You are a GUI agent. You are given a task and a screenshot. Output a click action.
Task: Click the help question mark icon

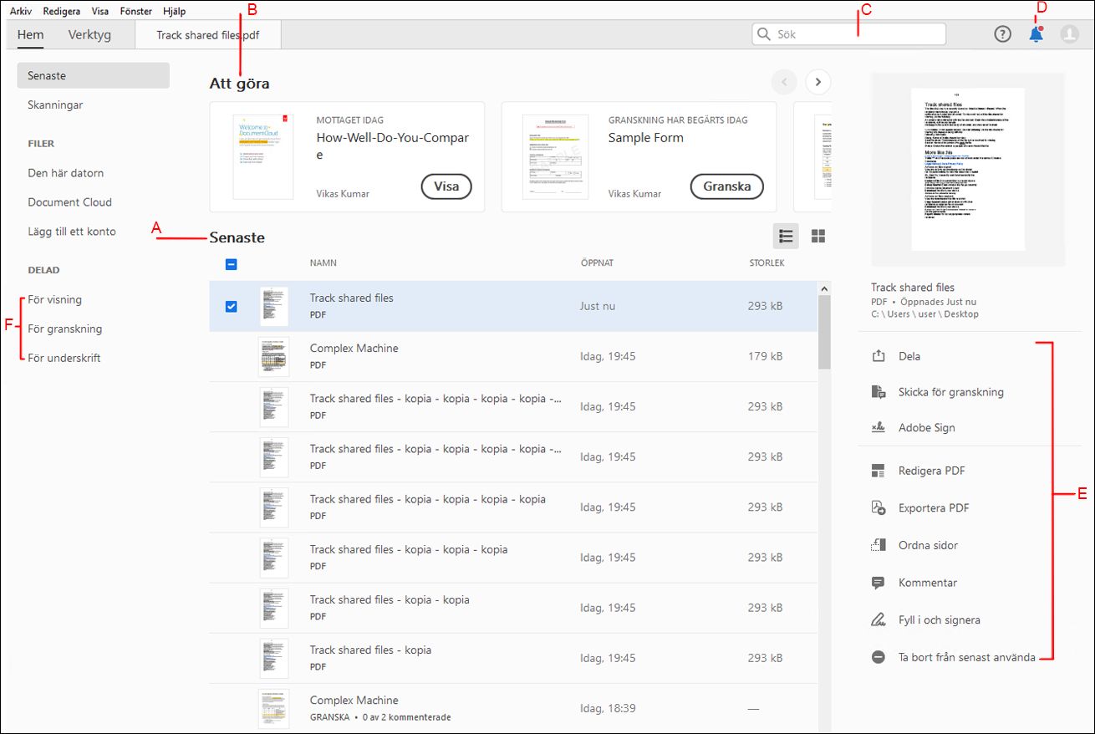click(1002, 34)
